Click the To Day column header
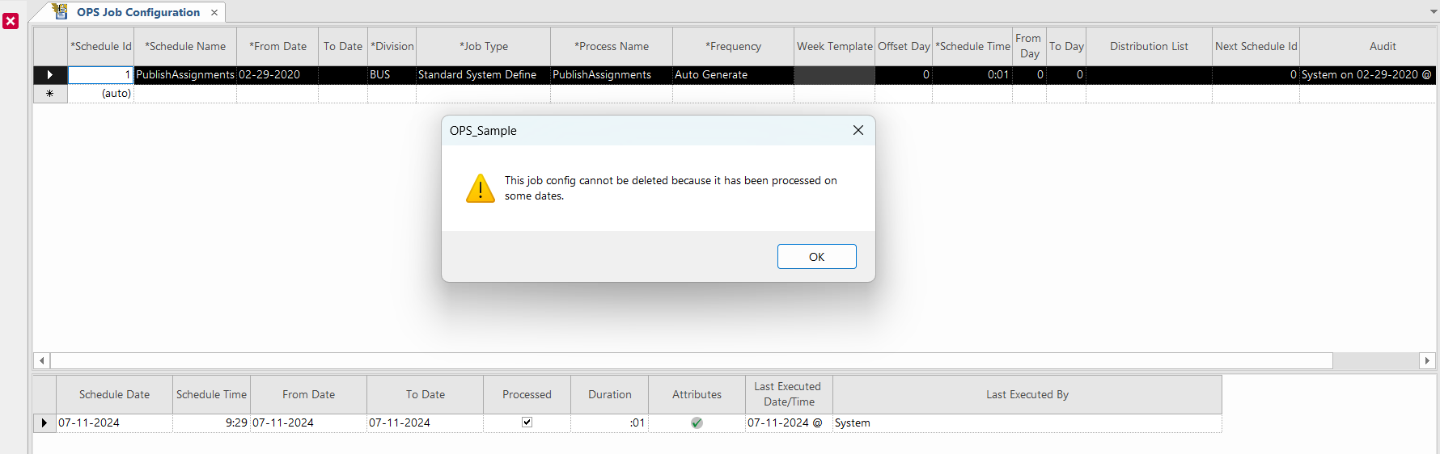The height and width of the screenshot is (454, 1440). point(1066,46)
